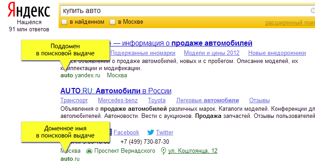Open the address link "ул. Коштоянца, 12"
The image size is (315, 167).
pyautogui.click(x=193, y=151)
